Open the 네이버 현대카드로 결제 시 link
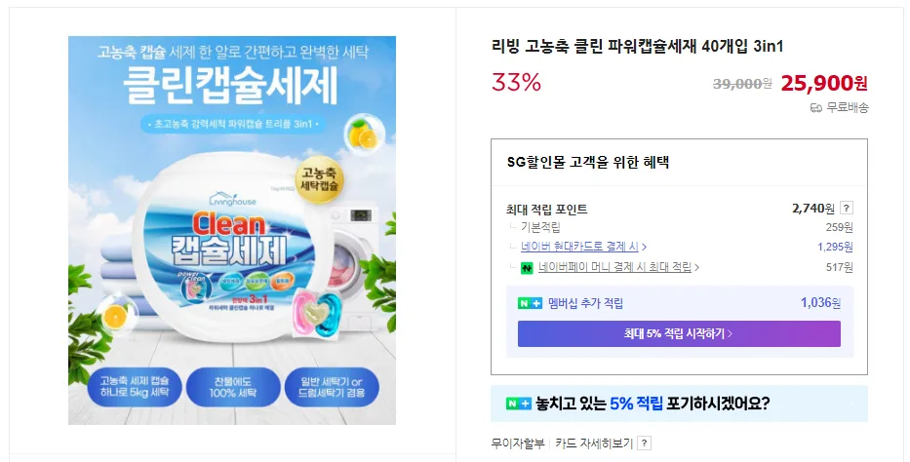910x462 pixels. [x=579, y=247]
